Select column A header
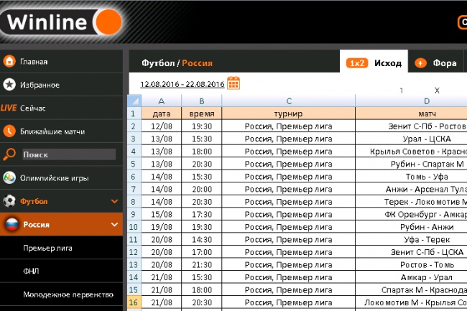This screenshot has width=467, height=311. click(x=162, y=101)
